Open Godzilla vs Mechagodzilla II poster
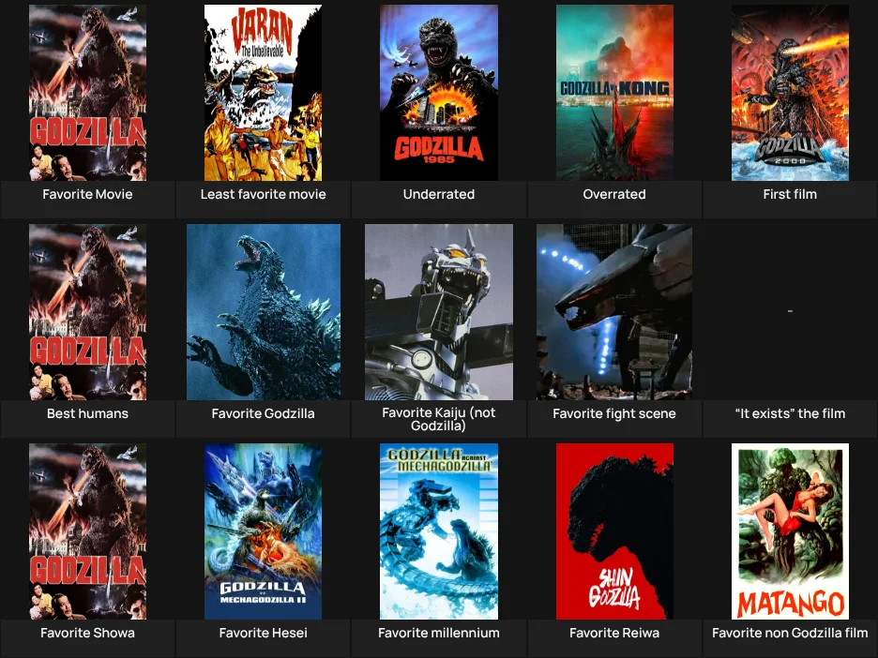 pyautogui.click(x=264, y=531)
